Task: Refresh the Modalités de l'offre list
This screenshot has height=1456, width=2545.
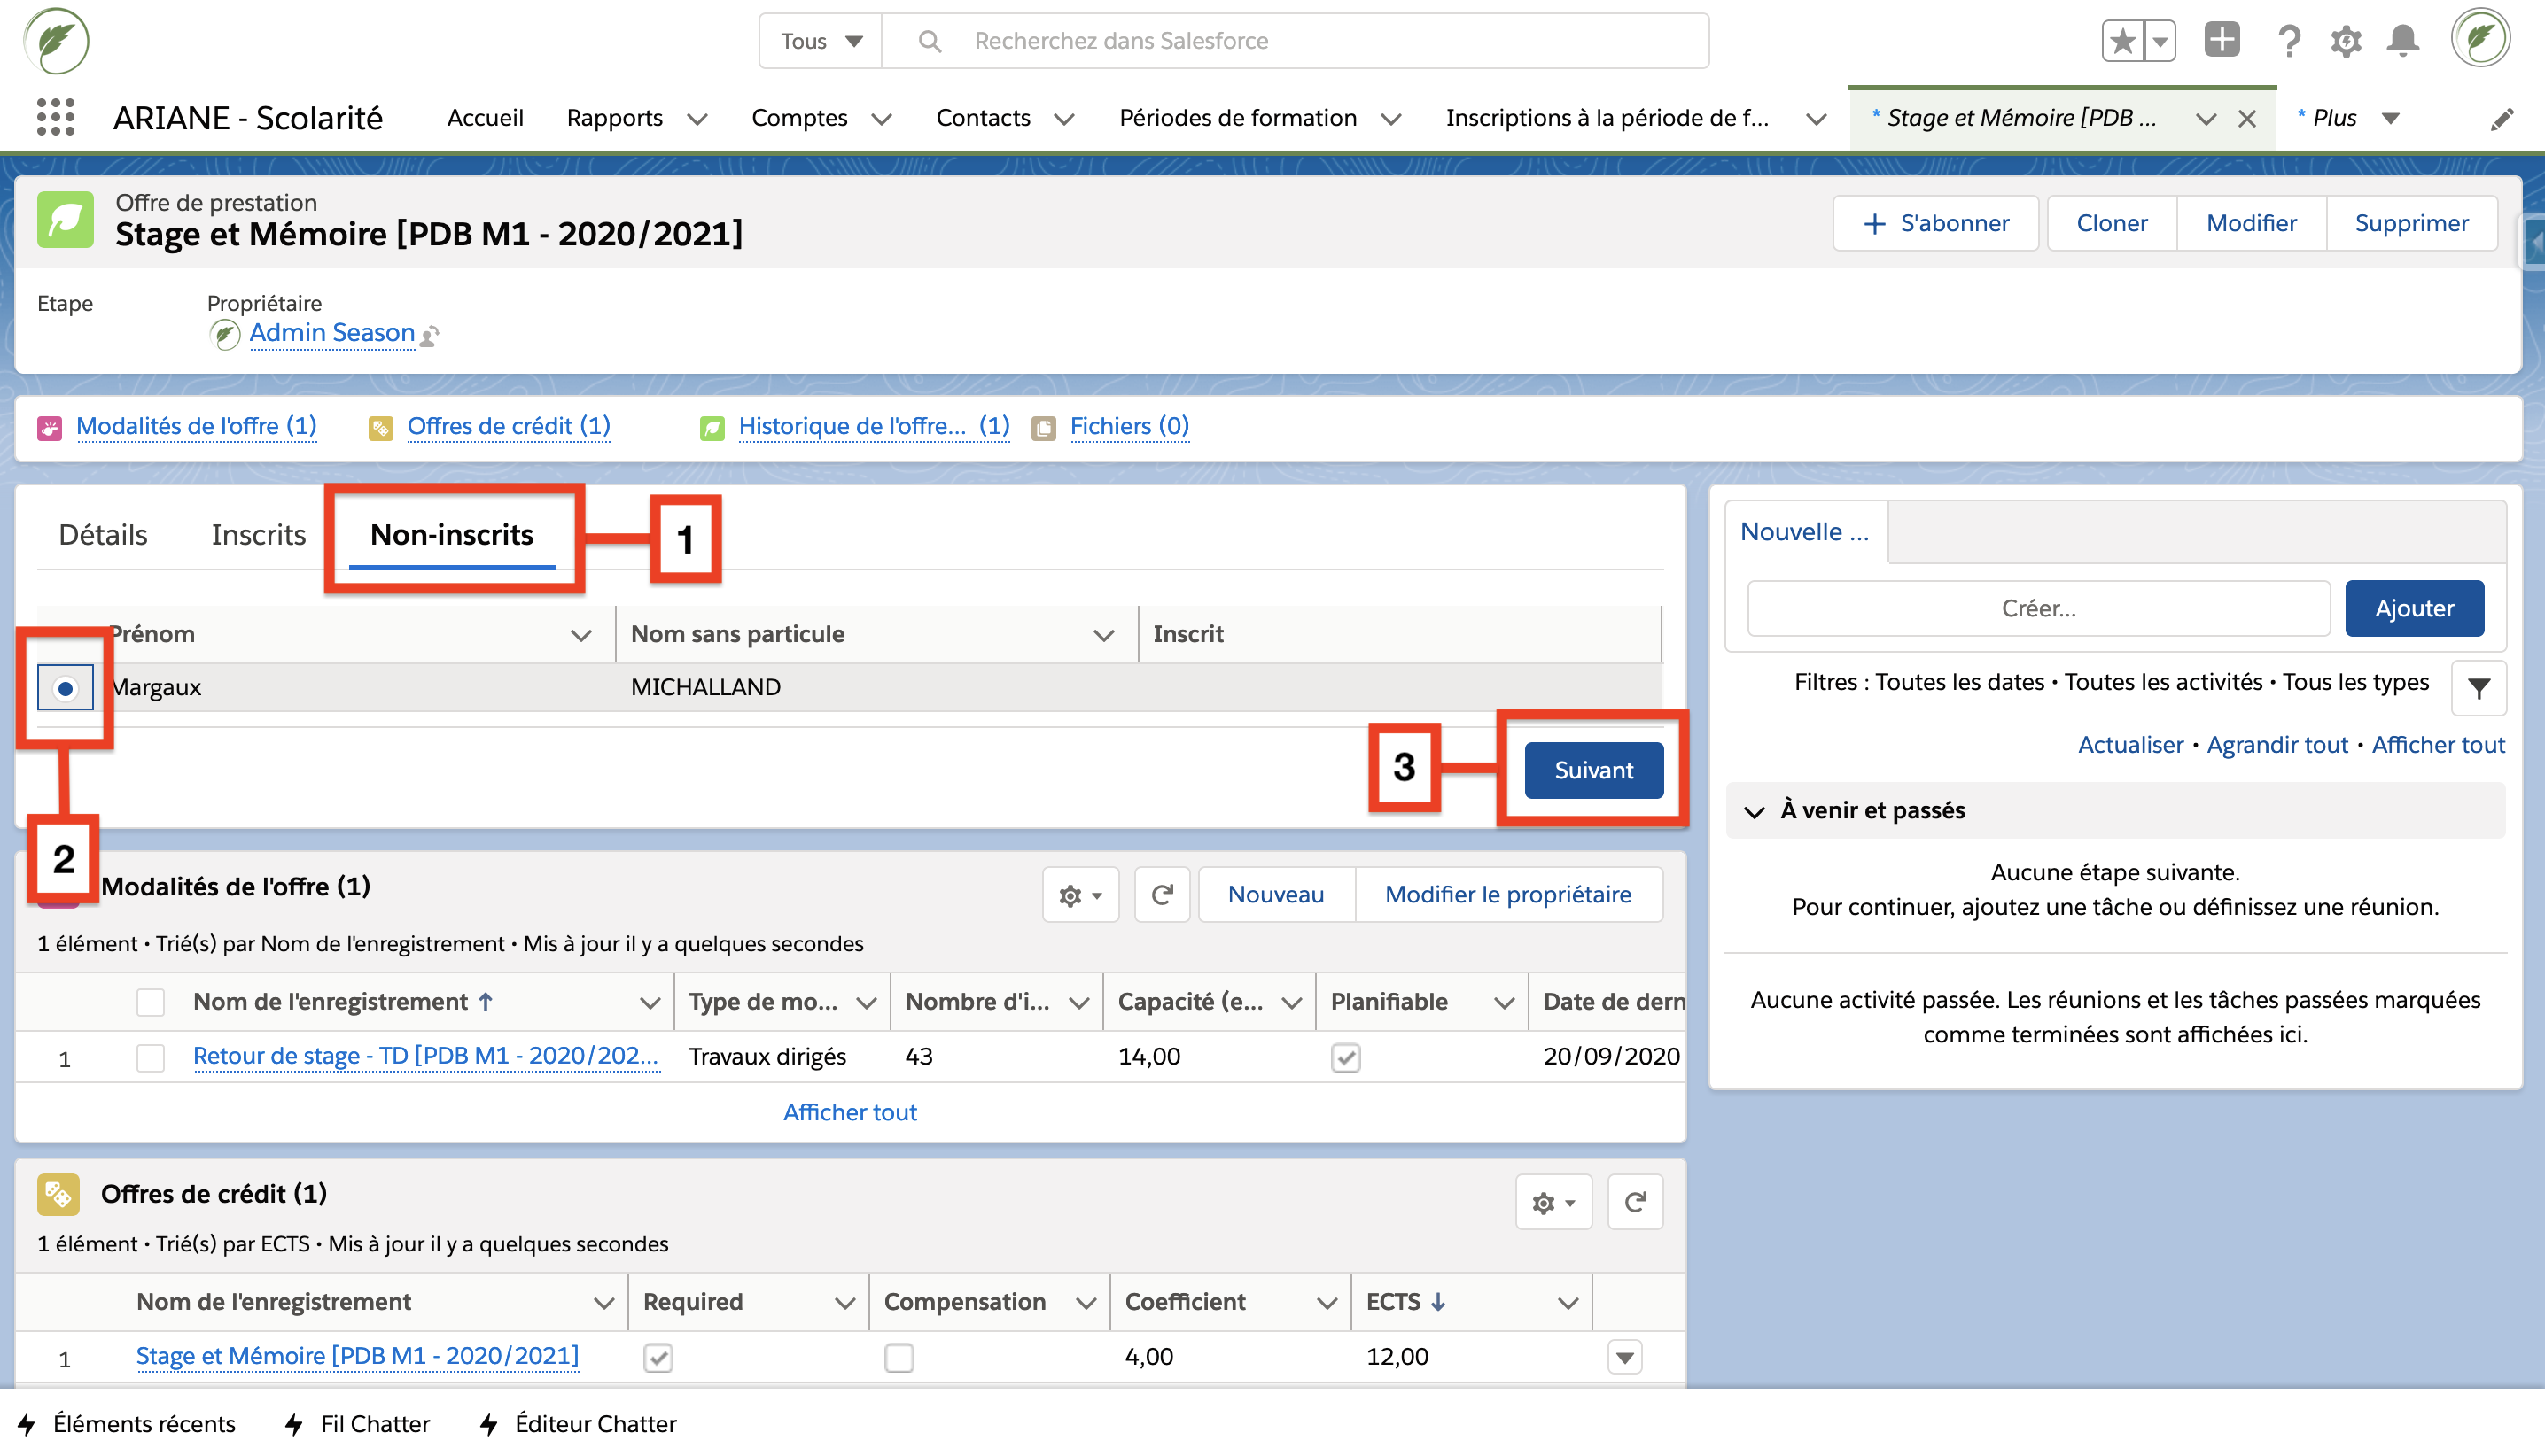Action: click(x=1162, y=894)
